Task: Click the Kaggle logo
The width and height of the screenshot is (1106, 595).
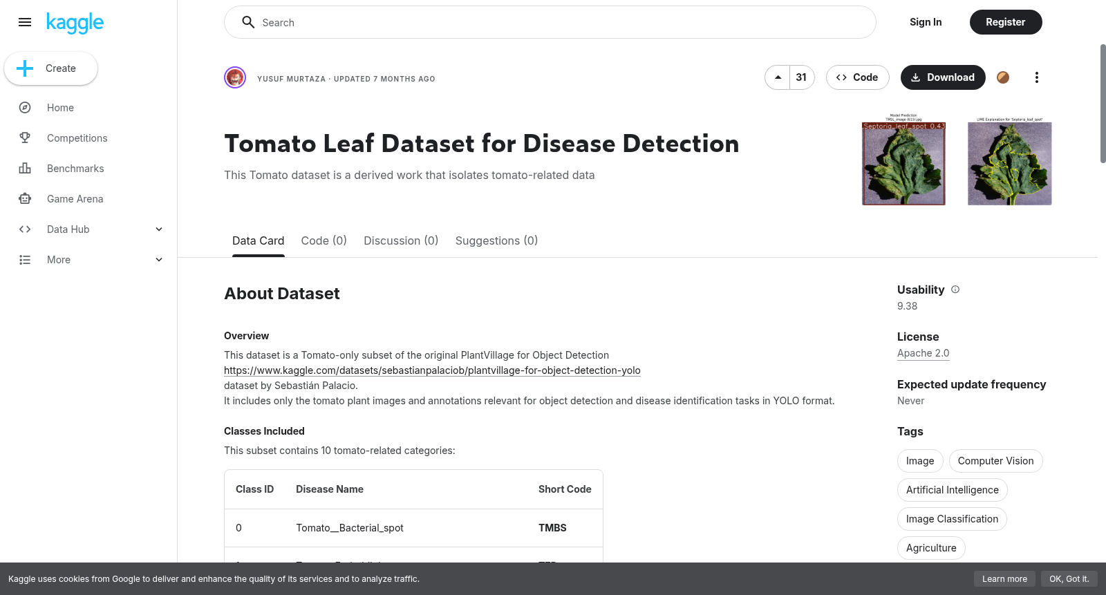Action: tap(75, 23)
